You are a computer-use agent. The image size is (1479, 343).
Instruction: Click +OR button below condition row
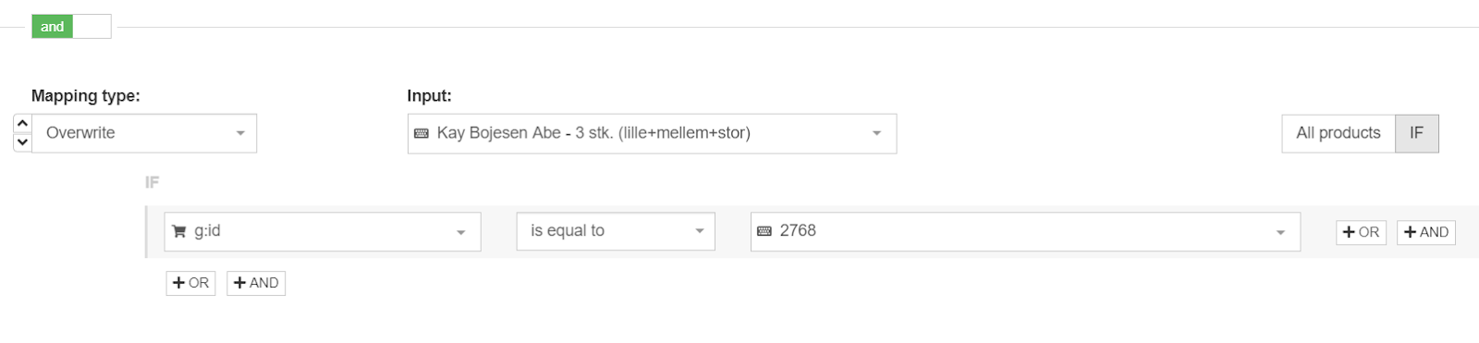coord(190,283)
